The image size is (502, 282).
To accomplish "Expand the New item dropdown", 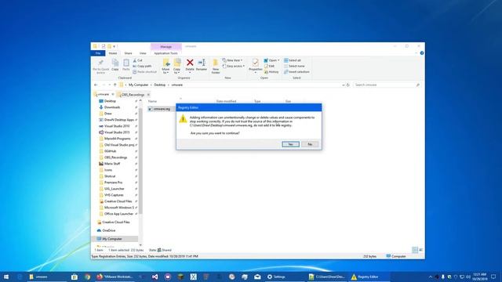I will (x=233, y=60).
